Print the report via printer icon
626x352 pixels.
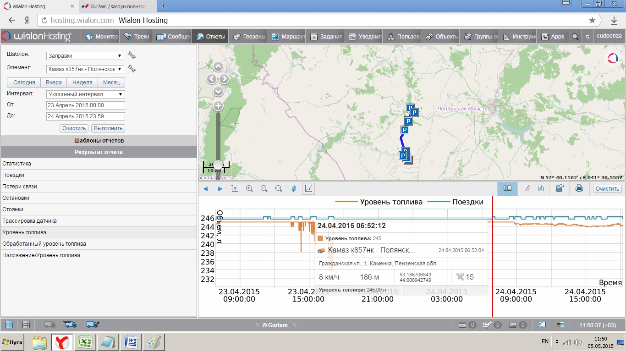click(x=579, y=188)
